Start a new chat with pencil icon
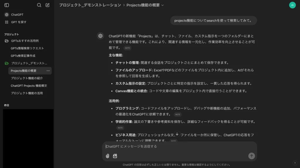Screen dimensions: 300x168 coord(47,5)
